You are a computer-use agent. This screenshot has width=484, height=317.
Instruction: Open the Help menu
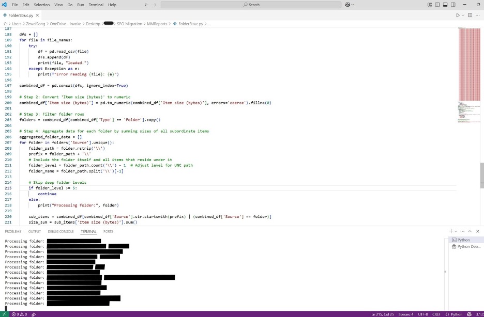[x=112, y=5]
